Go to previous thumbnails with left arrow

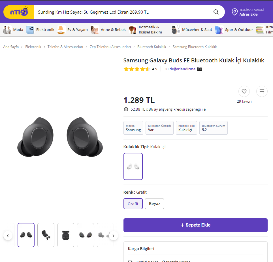click(x=8, y=235)
